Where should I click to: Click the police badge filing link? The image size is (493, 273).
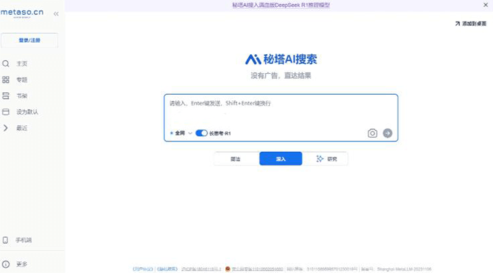pos(254,269)
